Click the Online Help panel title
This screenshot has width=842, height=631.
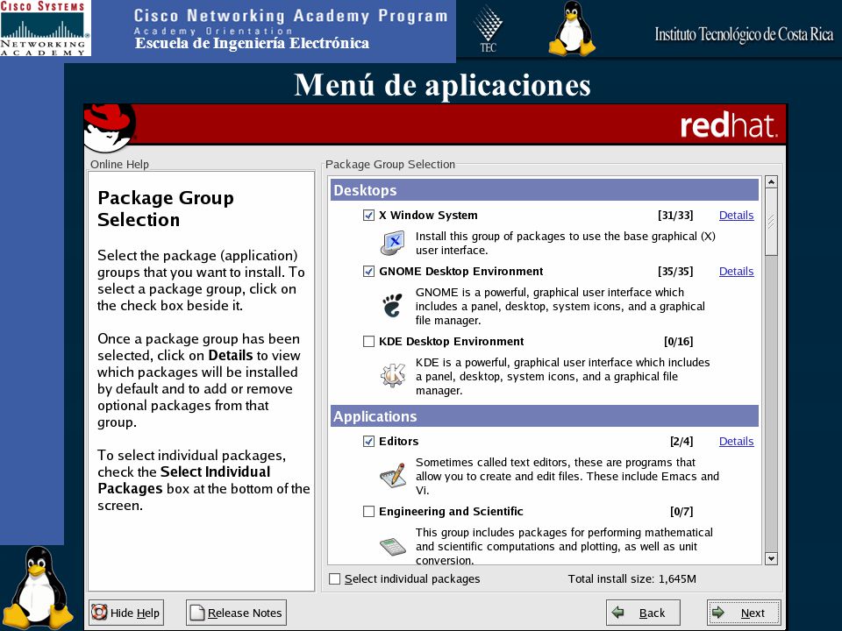tap(119, 164)
